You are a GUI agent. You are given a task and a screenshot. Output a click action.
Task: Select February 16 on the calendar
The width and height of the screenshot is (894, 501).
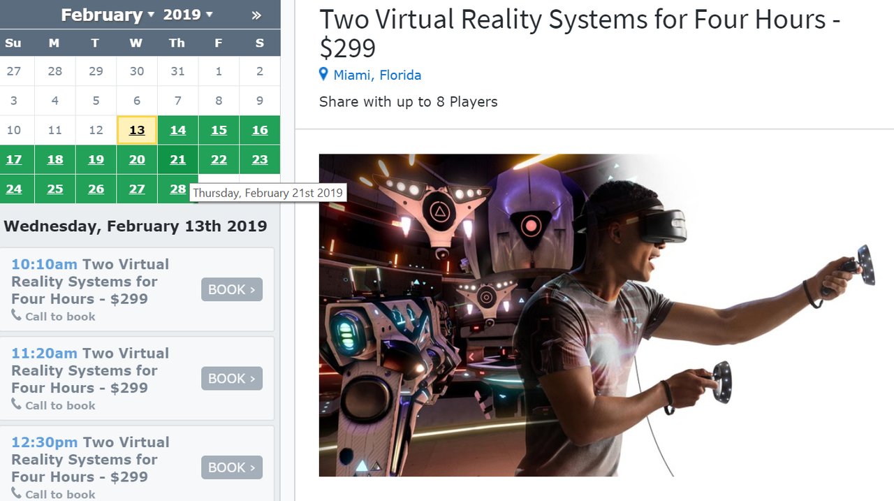(x=260, y=130)
